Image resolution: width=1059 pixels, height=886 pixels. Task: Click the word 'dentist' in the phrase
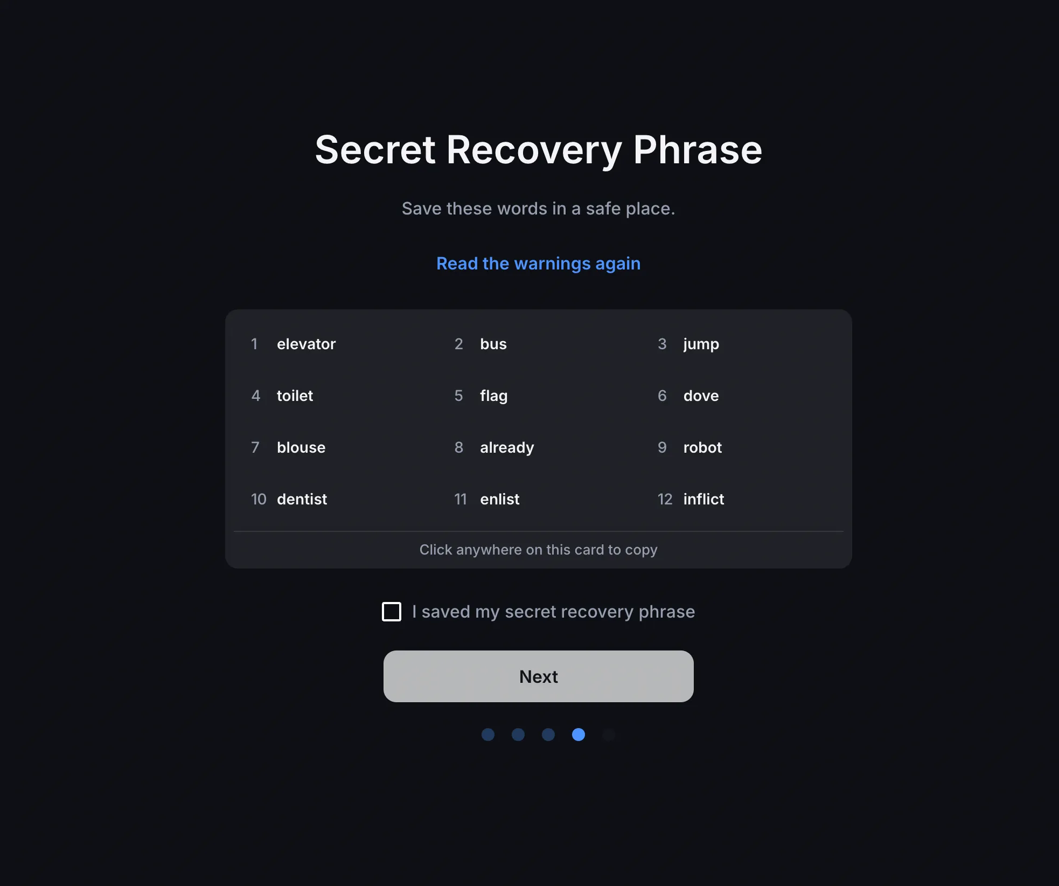(302, 499)
